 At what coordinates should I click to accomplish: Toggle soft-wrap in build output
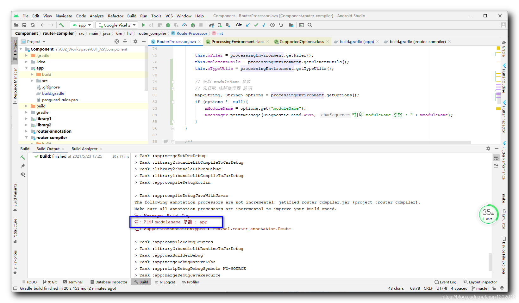pos(496,158)
